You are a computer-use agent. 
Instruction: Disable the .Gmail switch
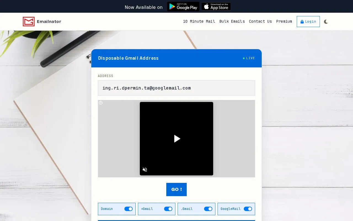(x=208, y=209)
